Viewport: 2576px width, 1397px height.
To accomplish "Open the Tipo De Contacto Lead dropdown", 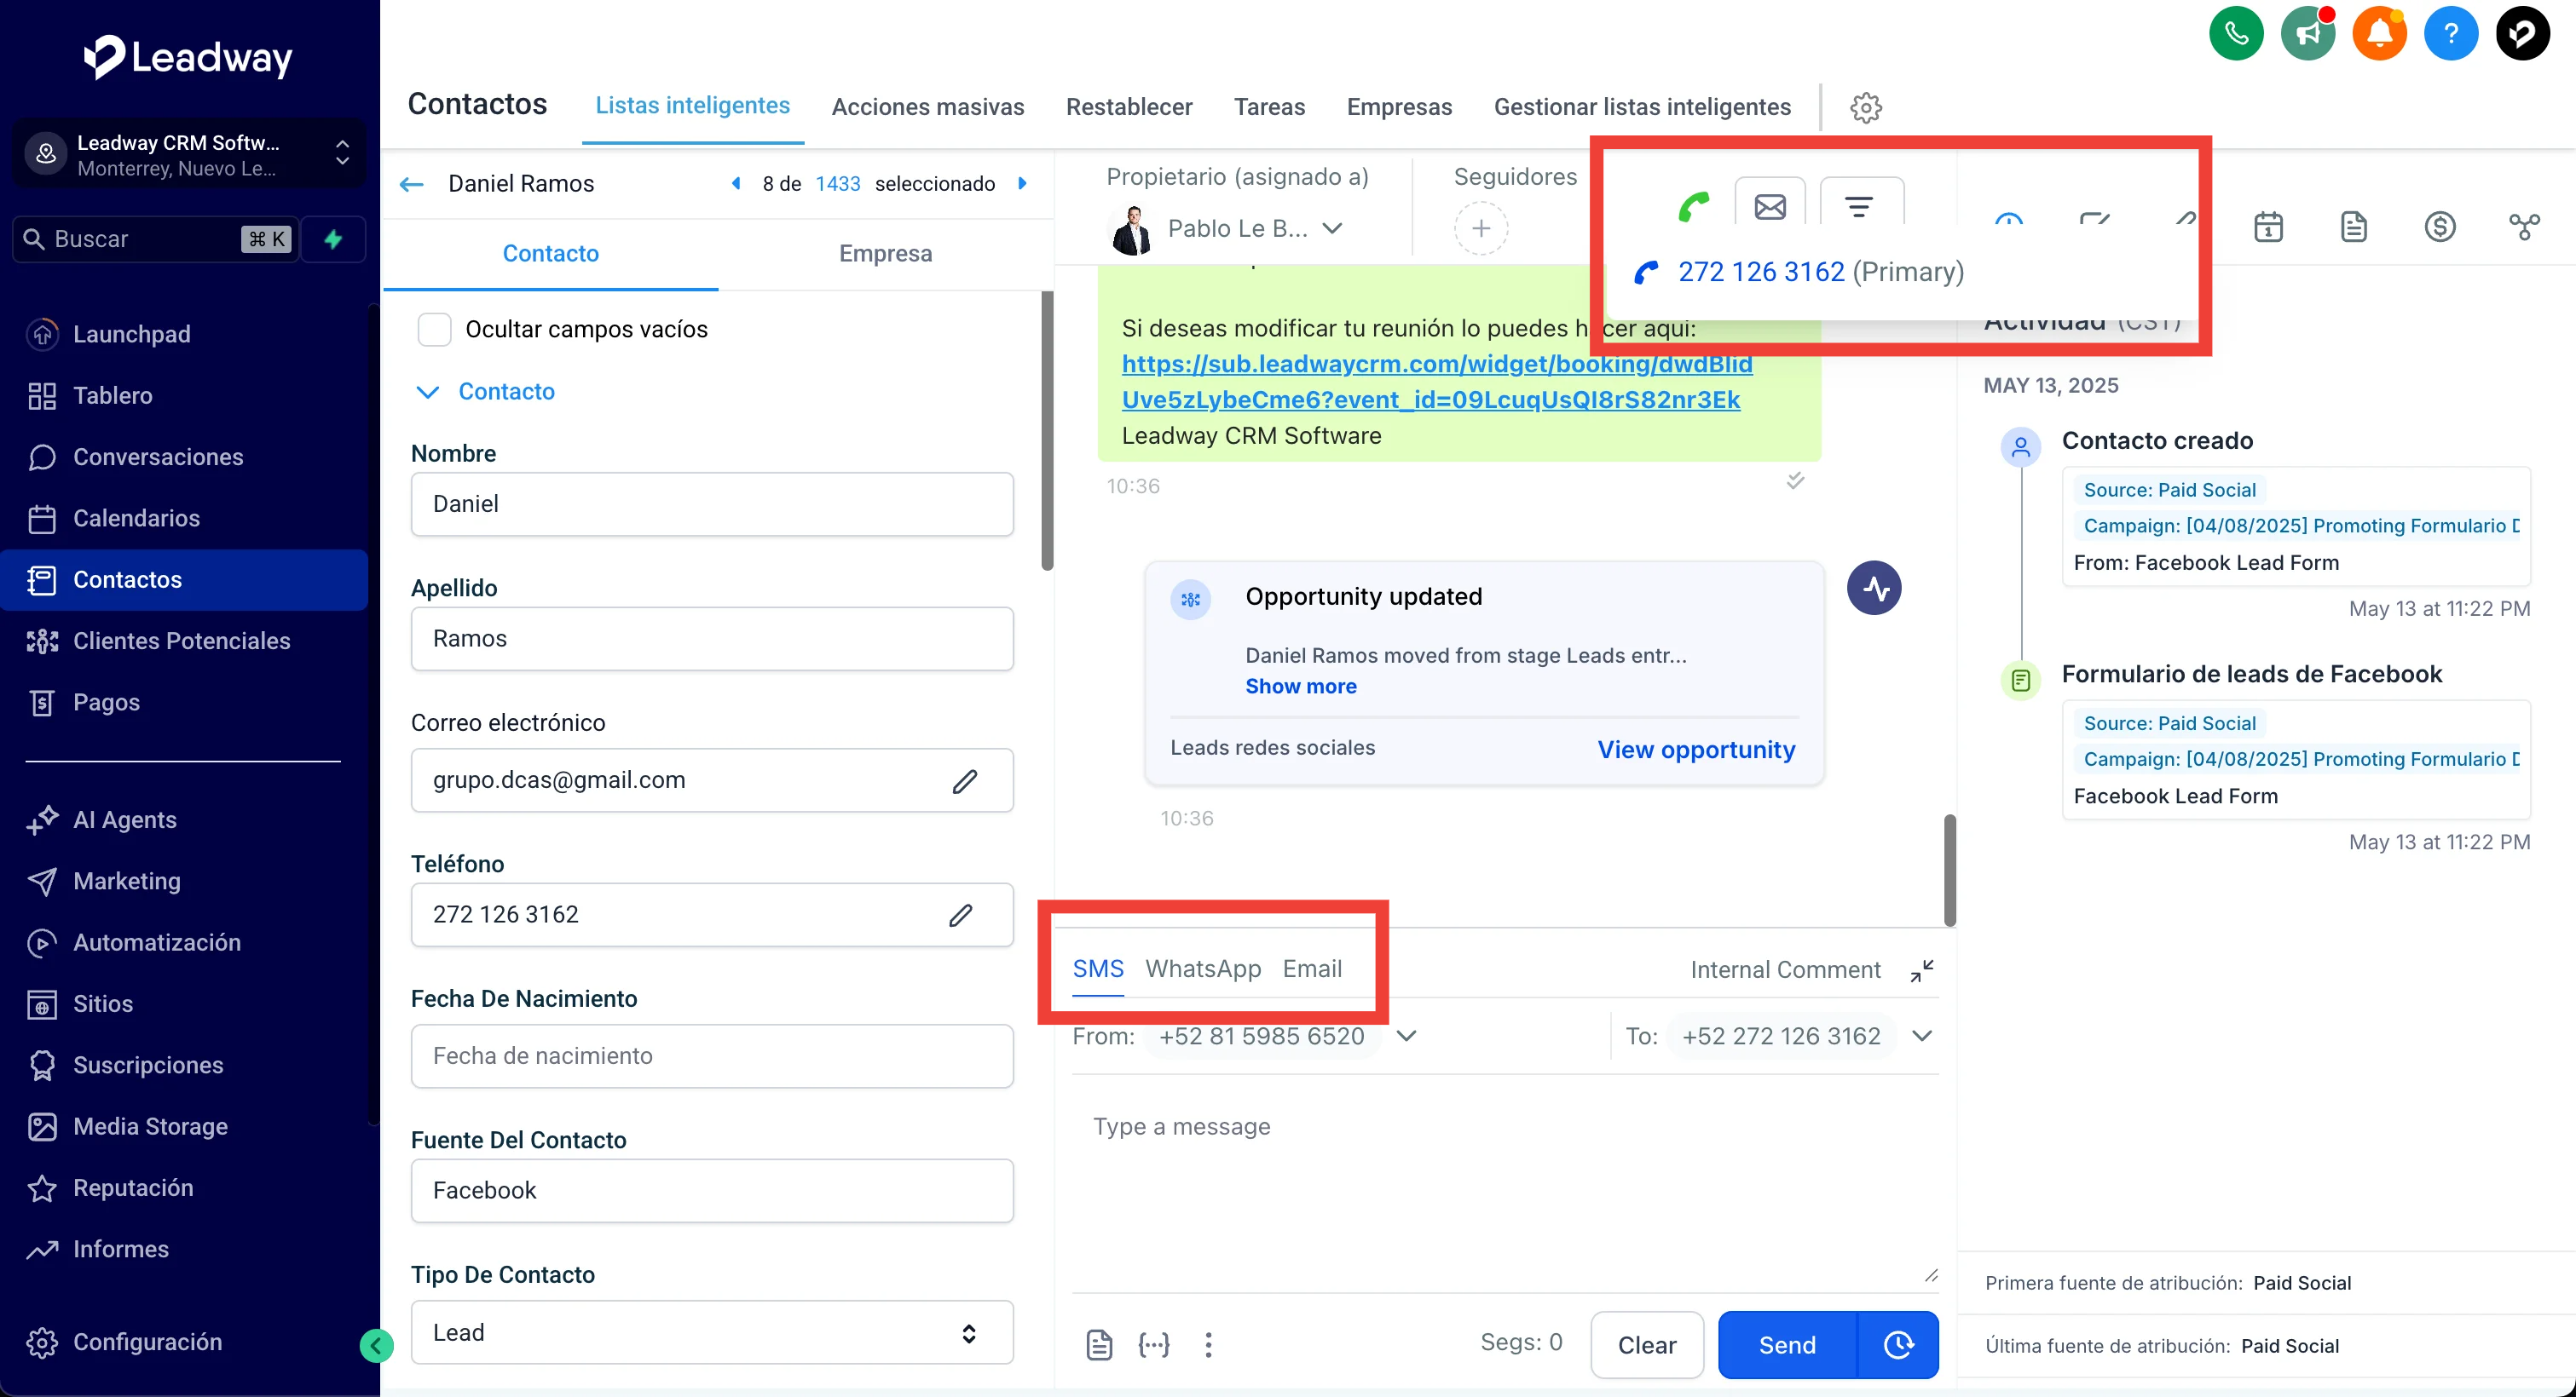I will [x=712, y=1332].
